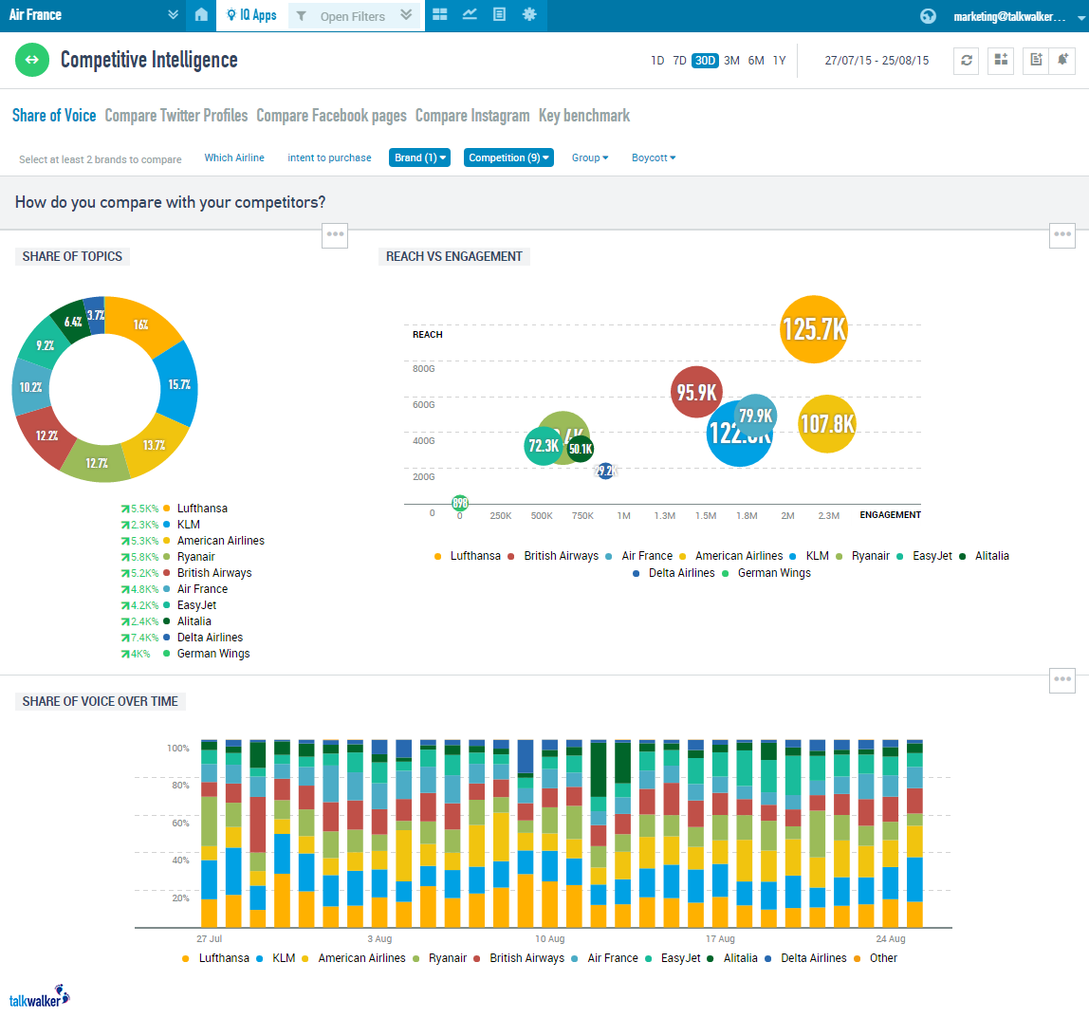
Task: Switch to Compare Twitter Profiles tab
Action: coord(175,116)
